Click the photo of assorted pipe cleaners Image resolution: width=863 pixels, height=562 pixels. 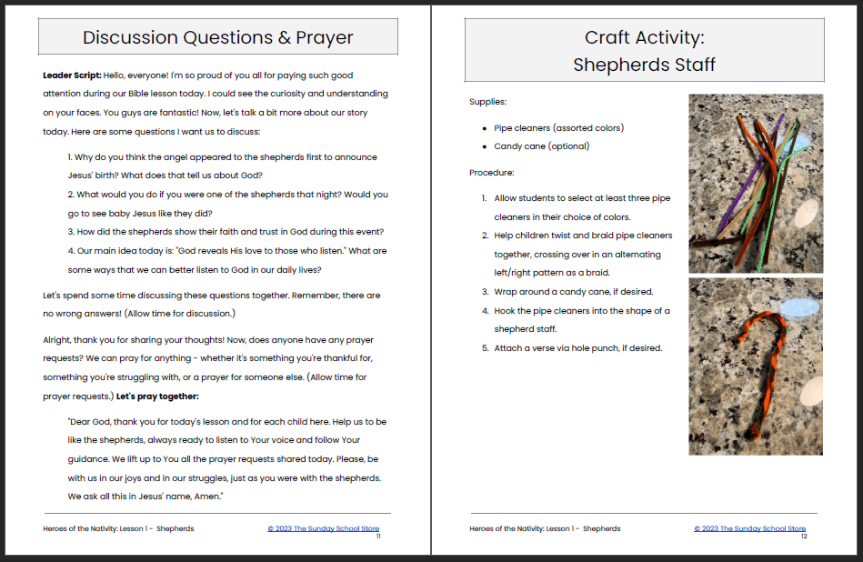pyautogui.click(x=756, y=184)
